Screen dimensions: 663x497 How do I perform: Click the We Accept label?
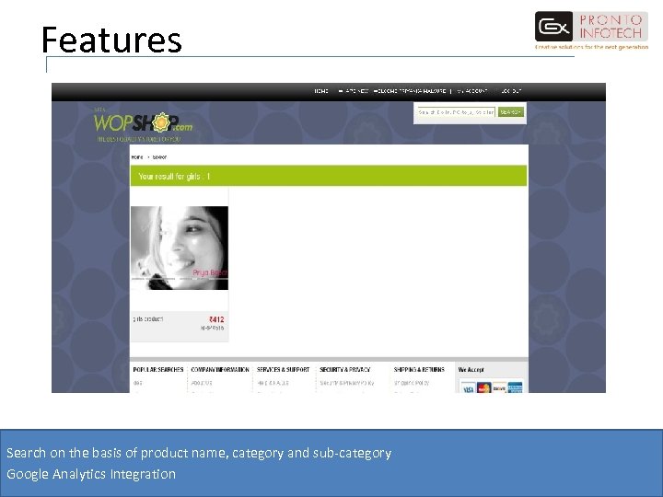point(471,369)
